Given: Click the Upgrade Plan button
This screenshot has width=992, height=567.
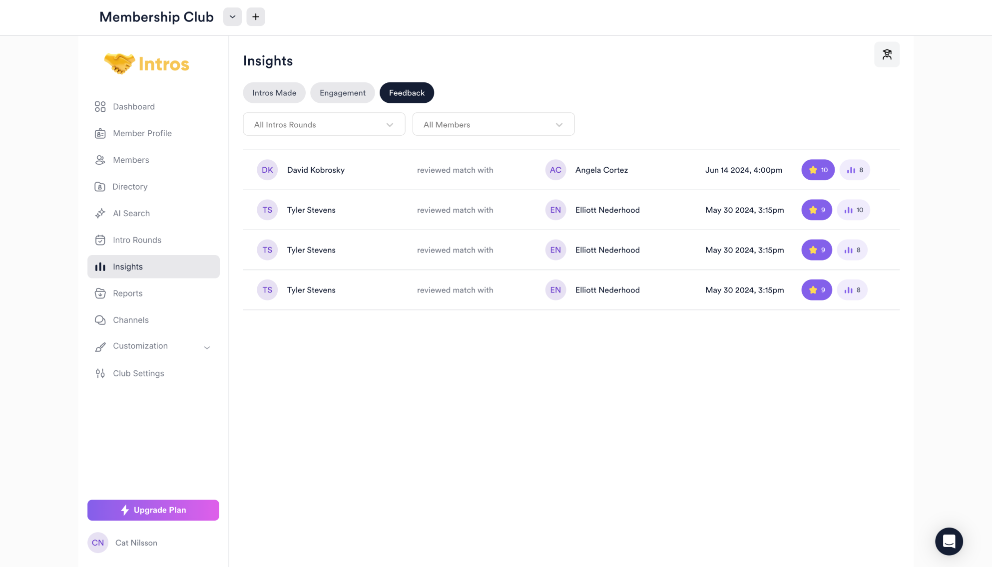Looking at the screenshot, I should click(x=153, y=510).
